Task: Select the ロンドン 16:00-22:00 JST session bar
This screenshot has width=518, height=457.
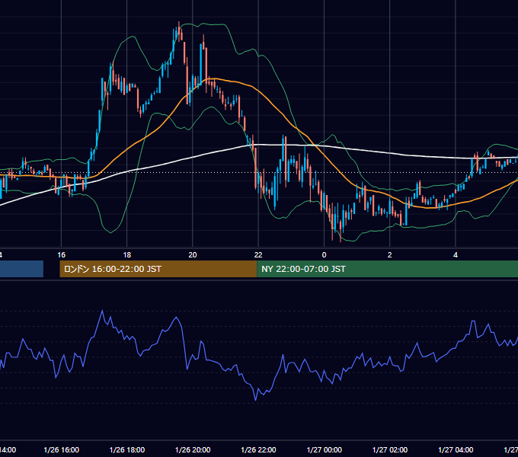Action: coord(158,269)
